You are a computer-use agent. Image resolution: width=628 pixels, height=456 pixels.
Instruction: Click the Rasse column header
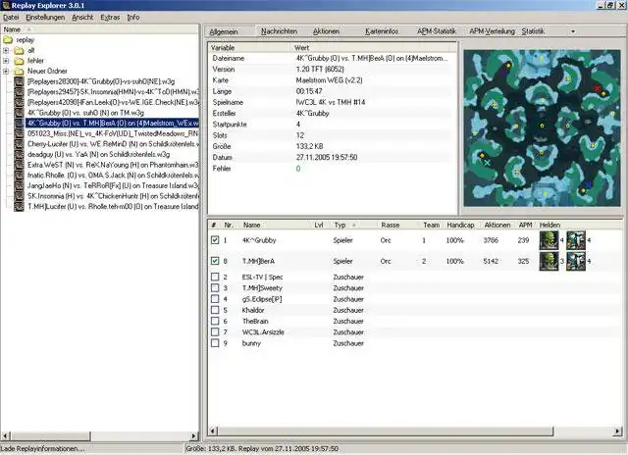391,225
